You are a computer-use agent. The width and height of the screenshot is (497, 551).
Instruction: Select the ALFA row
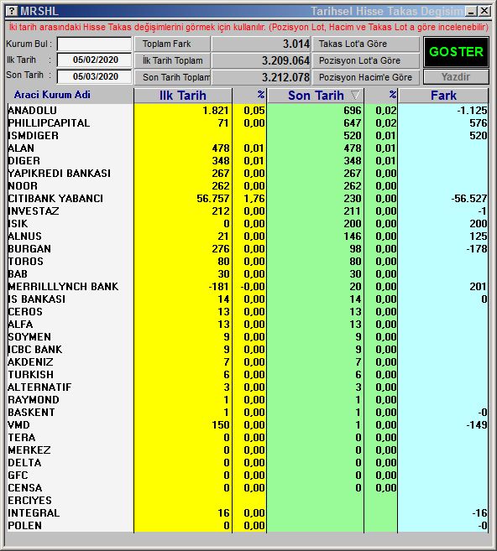coord(248,325)
